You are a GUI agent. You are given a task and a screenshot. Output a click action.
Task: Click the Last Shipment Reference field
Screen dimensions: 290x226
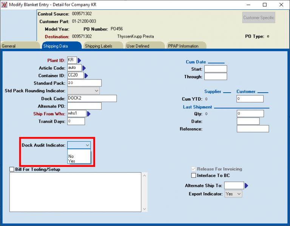coord(253,129)
